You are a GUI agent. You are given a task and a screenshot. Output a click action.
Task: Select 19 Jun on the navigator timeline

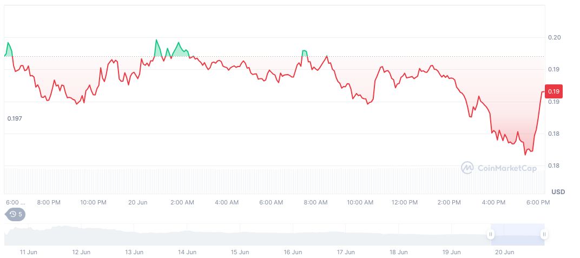click(x=452, y=252)
